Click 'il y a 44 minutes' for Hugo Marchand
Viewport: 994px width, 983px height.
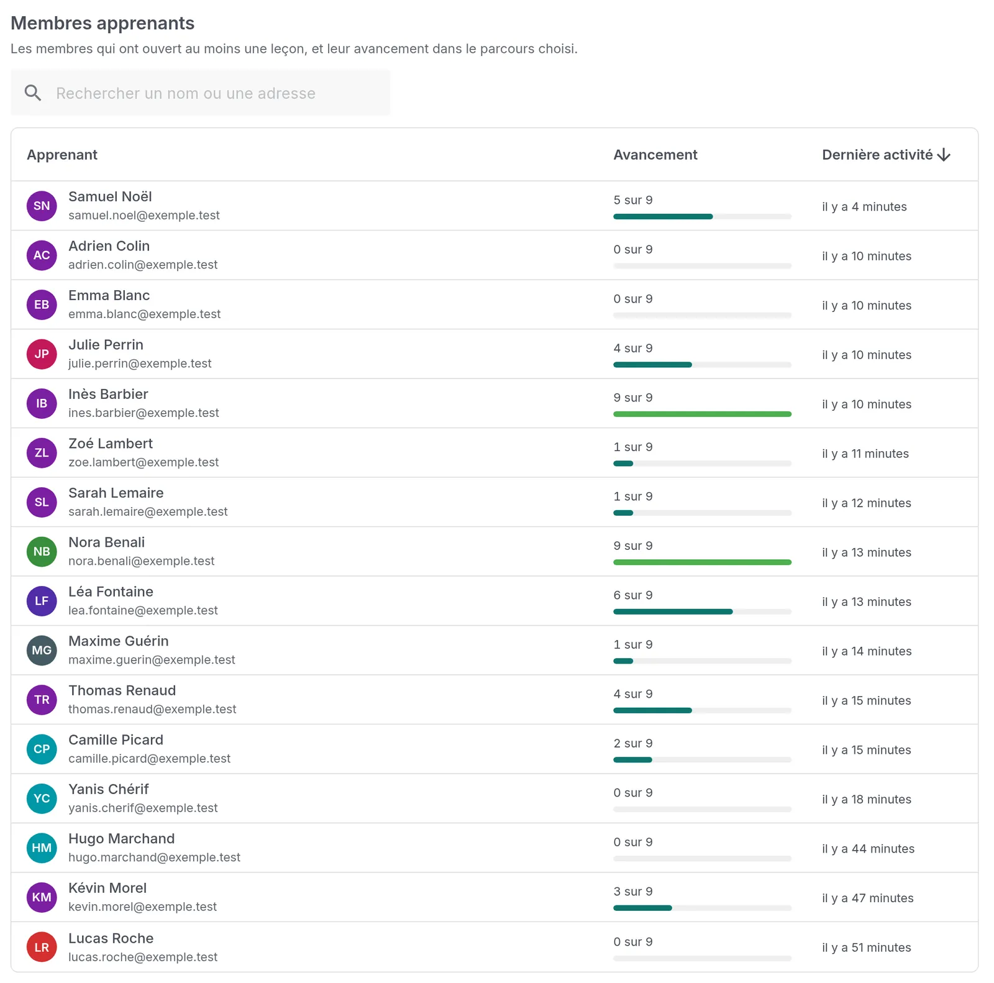click(868, 849)
